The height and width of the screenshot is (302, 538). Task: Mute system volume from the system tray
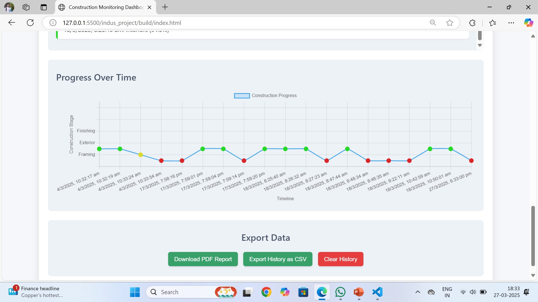473,292
